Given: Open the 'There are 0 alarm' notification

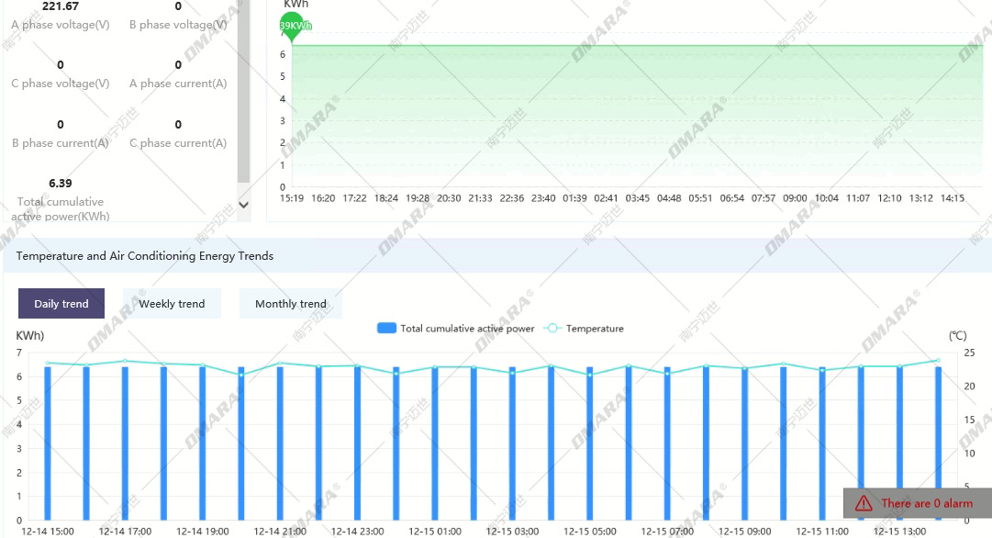Looking at the screenshot, I should 926,503.
